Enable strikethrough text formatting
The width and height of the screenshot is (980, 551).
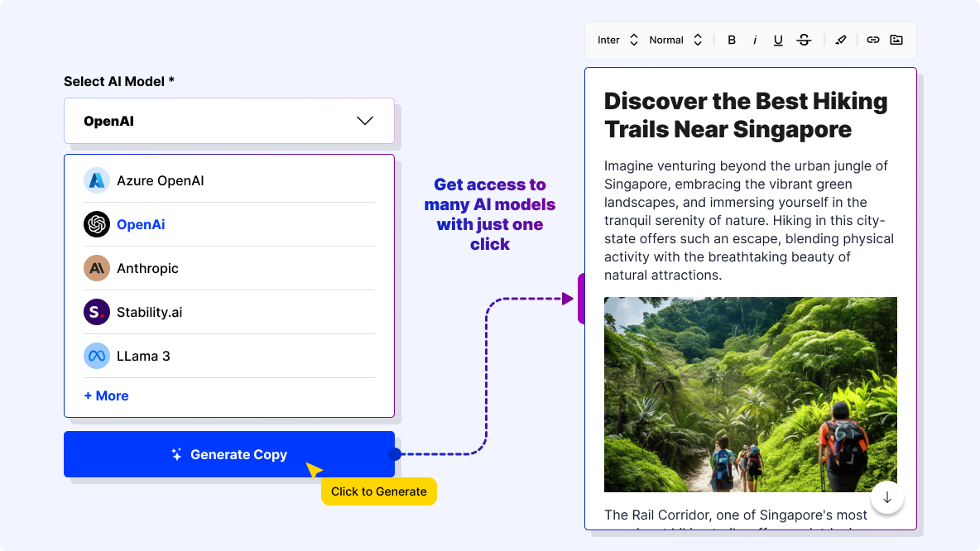pos(804,40)
